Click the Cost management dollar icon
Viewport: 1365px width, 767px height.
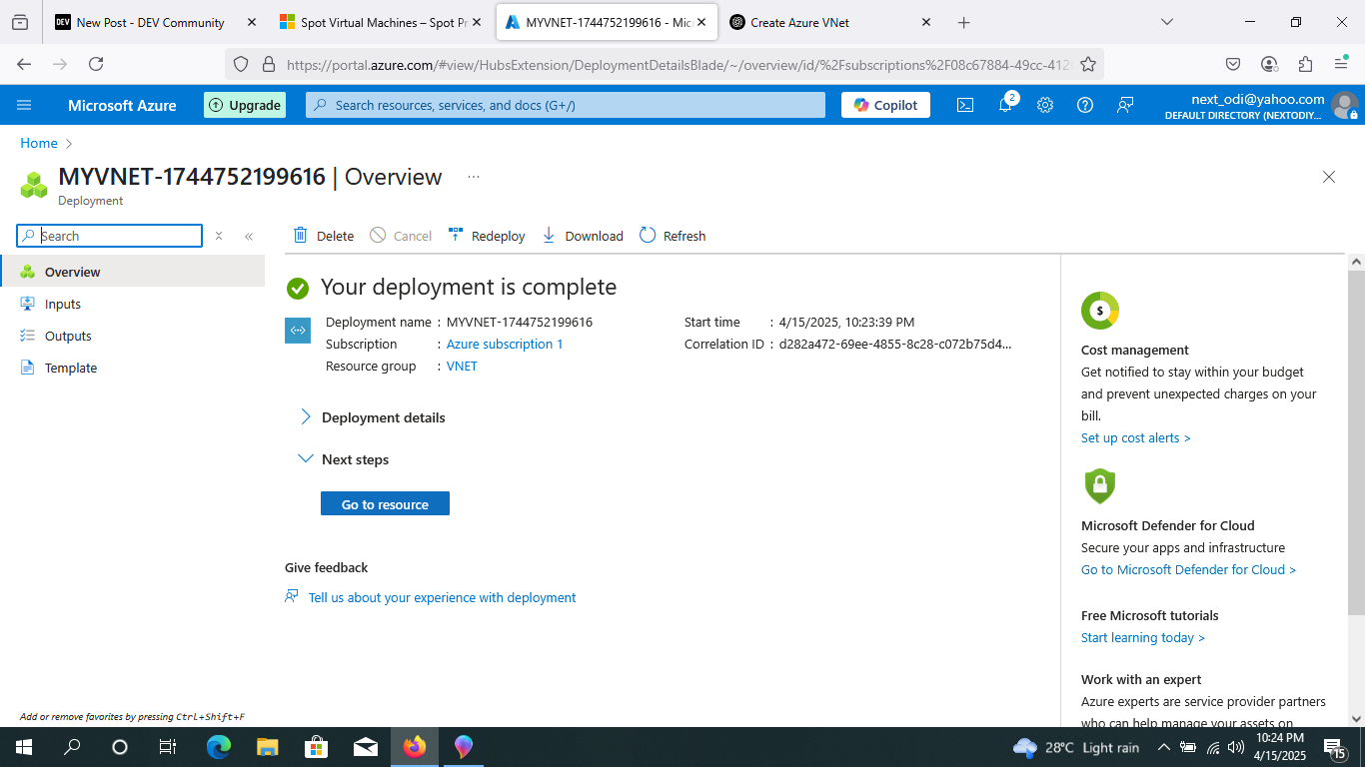(x=1100, y=311)
